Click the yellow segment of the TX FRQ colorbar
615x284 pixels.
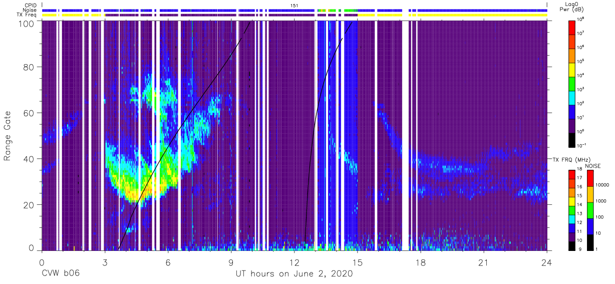[x=572, y=202]
